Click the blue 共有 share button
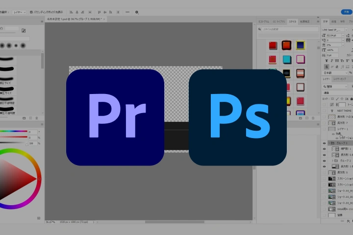The height and width of the screenshot is (235, 353). point(347,12)
